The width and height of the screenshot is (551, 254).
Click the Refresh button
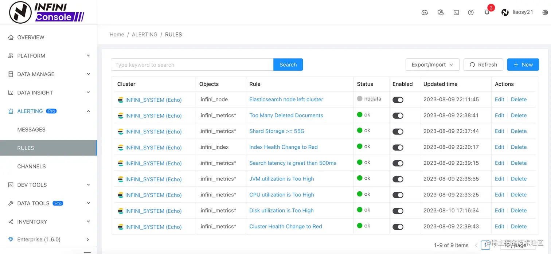[483, 65]
